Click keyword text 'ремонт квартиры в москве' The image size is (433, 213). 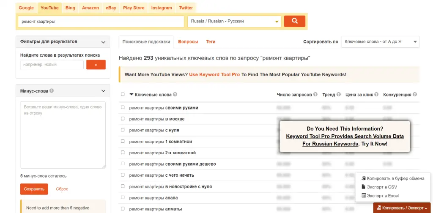click(157, 119)
